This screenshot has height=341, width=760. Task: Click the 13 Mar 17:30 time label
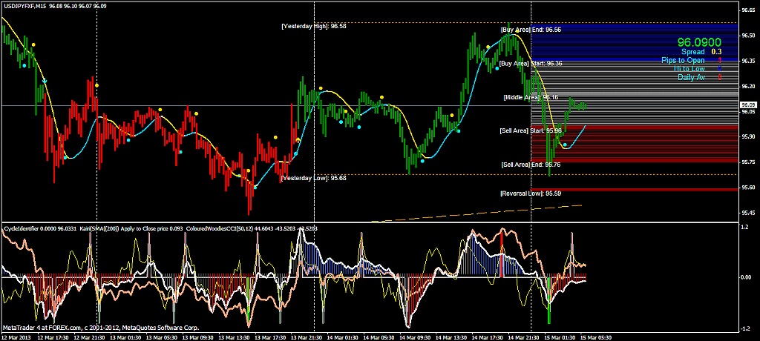point(271,337)
